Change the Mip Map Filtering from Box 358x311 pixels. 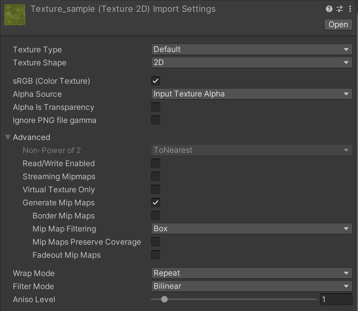coord(252,229)
